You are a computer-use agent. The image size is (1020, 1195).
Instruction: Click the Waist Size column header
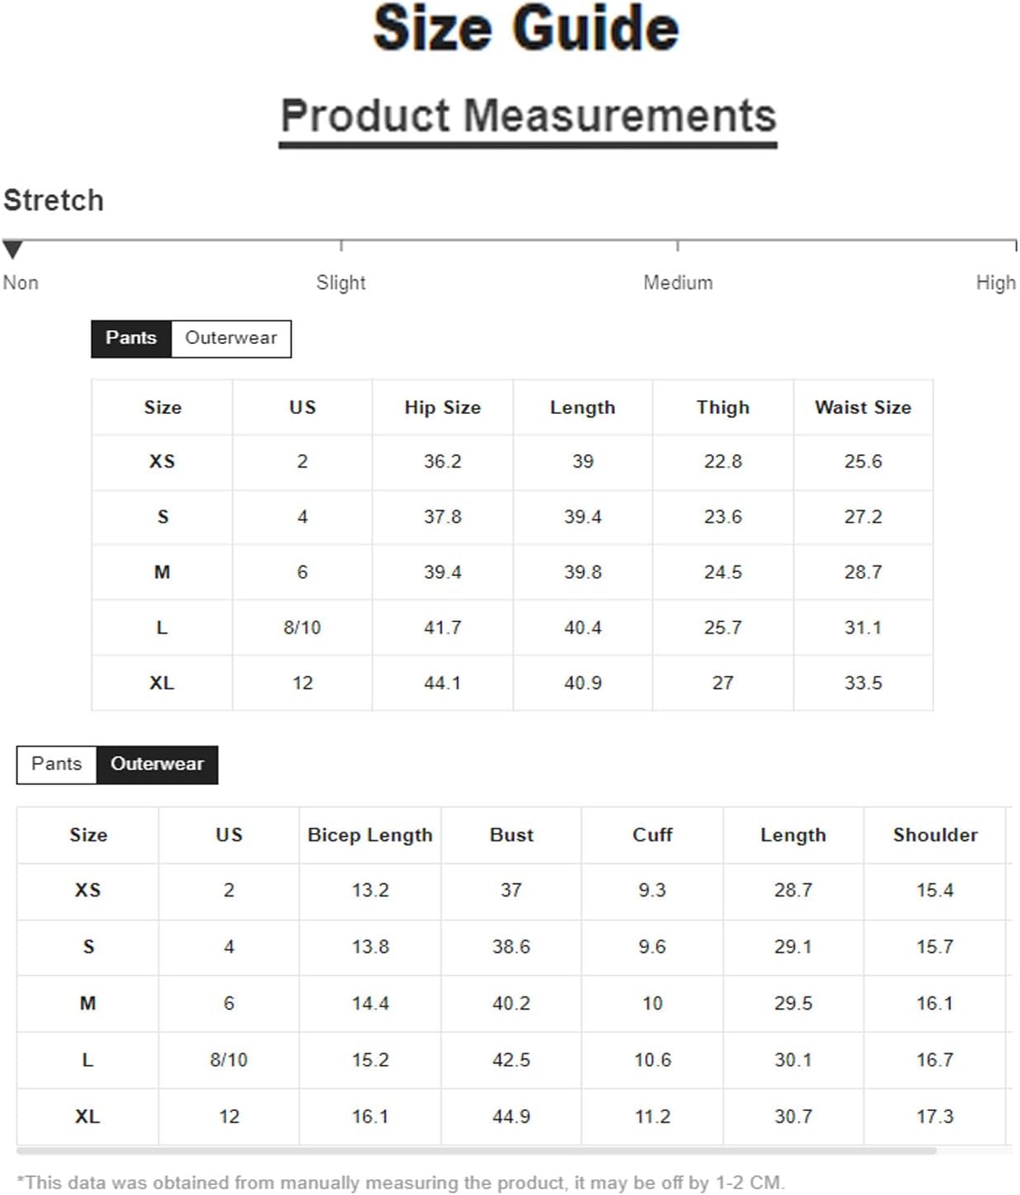point(863,407)
